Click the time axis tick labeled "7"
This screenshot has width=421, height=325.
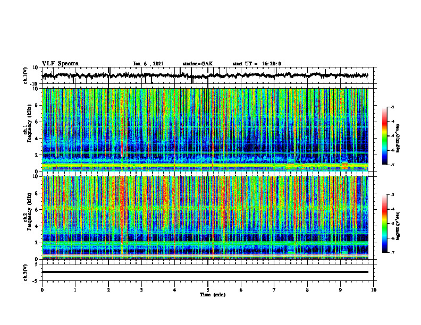pos(274,290)
